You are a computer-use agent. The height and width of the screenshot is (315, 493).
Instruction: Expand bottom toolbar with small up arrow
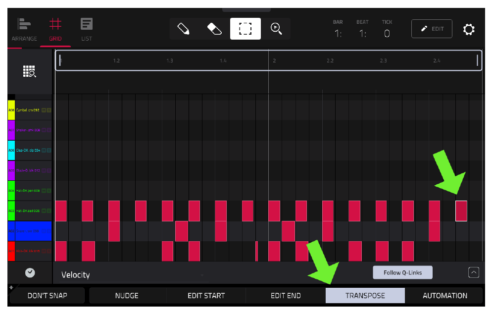pyautogui.click(x=11, y=288)
